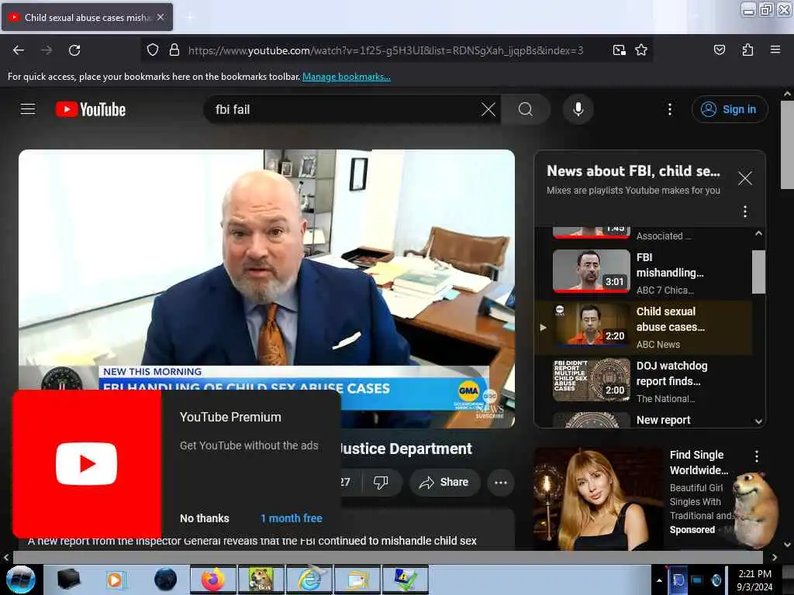This screenshot has width=794, height=595.
Task: Open the 'Find Single Worldwide' sponsored ad
Action: click(x=699, y=462)
